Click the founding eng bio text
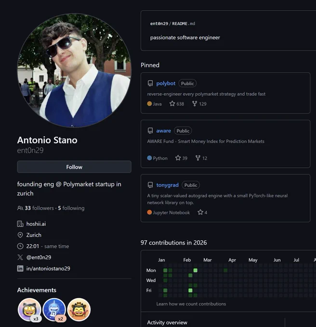This screenshot has height=327, width=316. (x=69, y=189)
